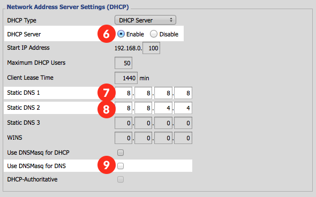This screenshot has height=197, width=316.
Task: Click Static DNS 1 second octet field
Action: point(144,93)
